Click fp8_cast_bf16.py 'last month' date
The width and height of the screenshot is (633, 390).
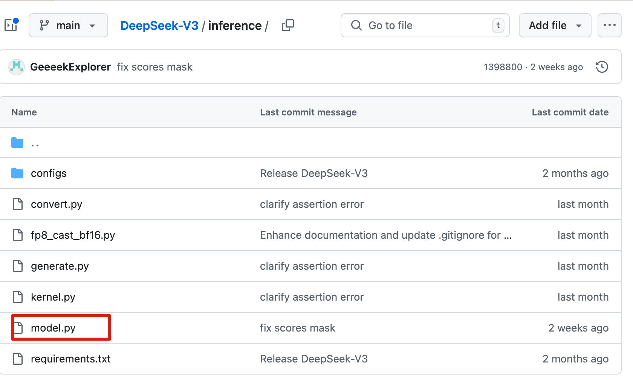click(583, 235)
